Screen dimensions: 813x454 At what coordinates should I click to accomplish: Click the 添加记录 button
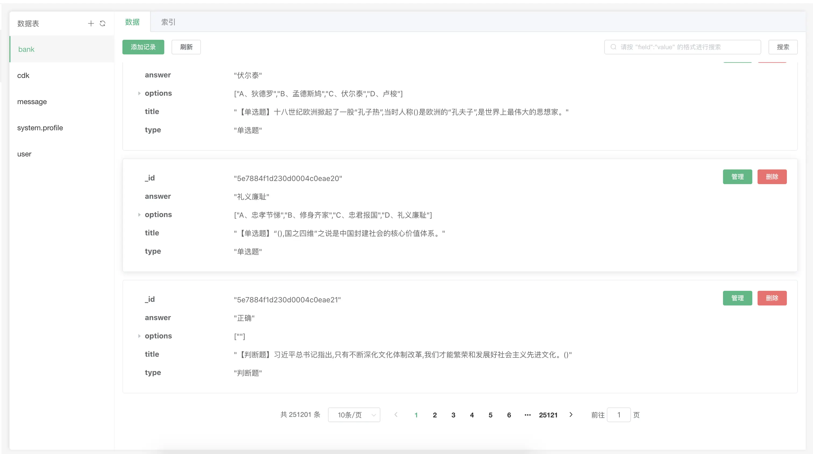tap(143, 47)
